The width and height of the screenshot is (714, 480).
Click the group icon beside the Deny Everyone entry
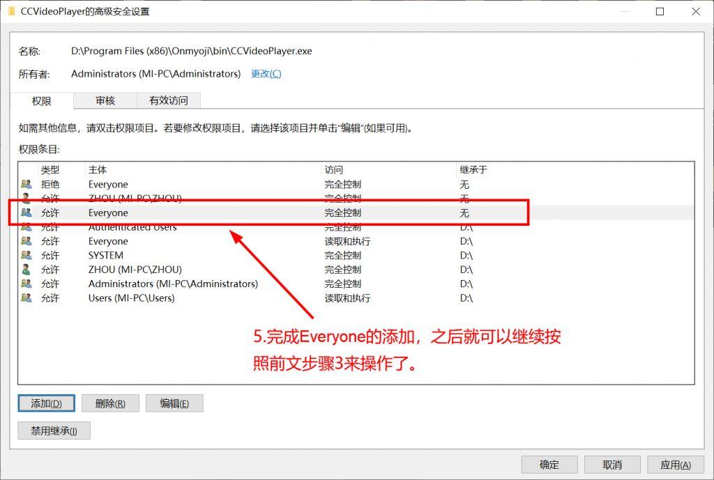[26, 185]
